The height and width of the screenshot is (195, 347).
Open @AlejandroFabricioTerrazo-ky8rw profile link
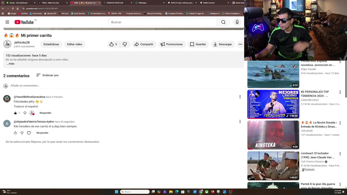34,122
